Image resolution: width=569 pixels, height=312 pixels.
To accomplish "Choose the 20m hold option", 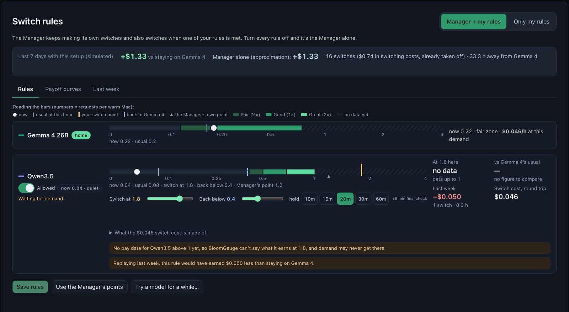I will pyautogui.click(x=345, y=199).
